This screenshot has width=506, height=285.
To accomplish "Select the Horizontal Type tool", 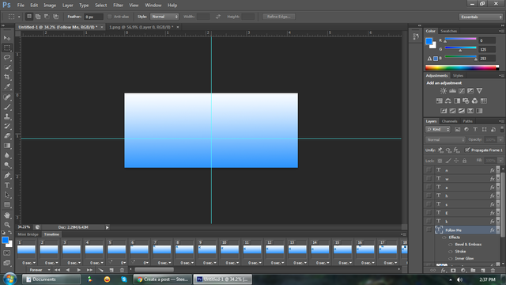I will [x=7, y=185].
